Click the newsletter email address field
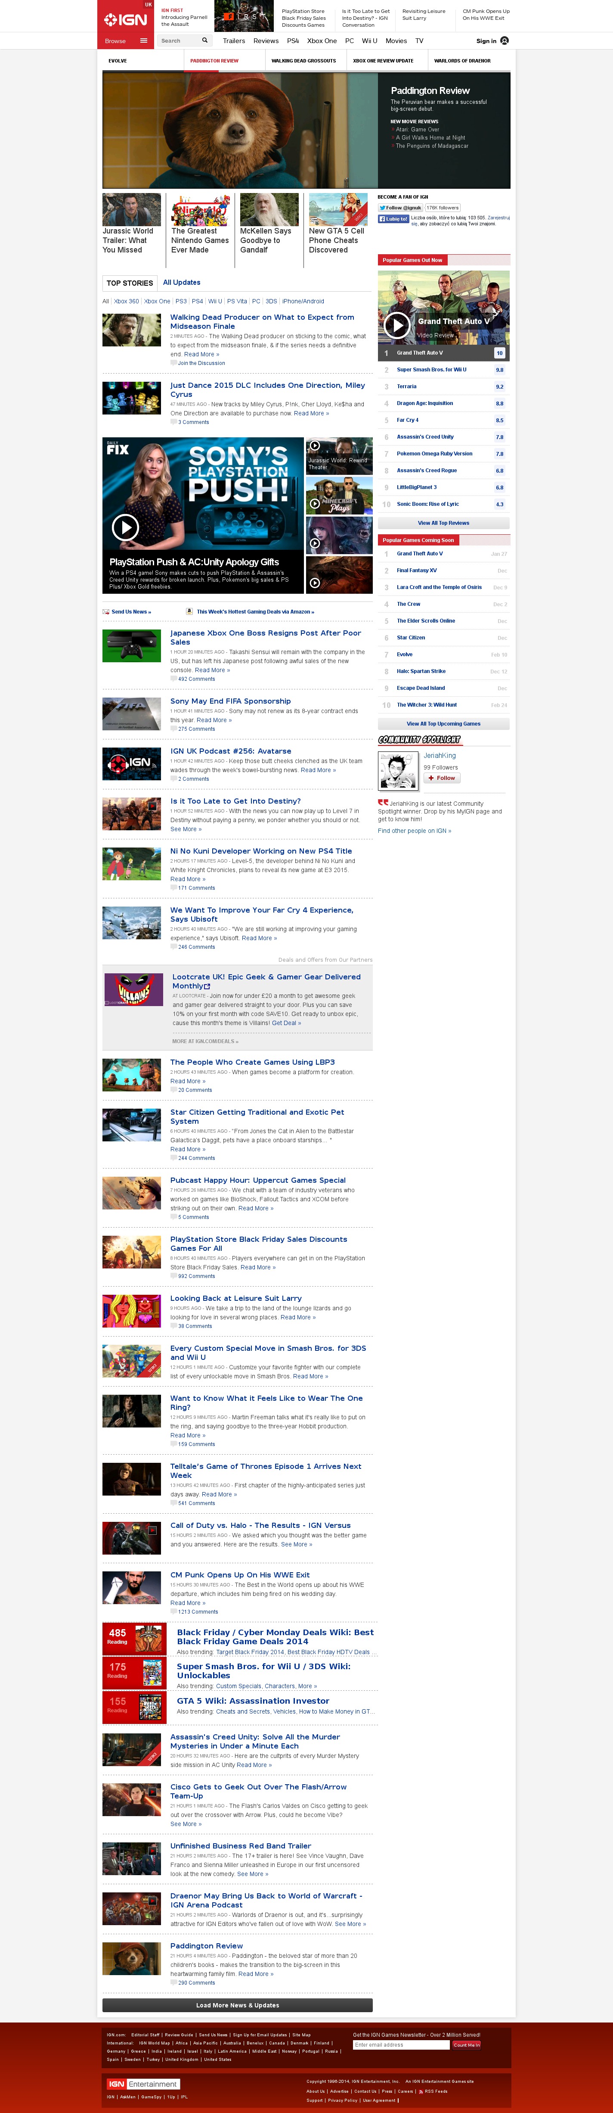The image size is (613, 2113). pos(401,2044)
